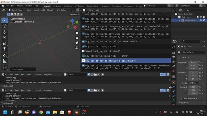The width and height of the screenshot is (207, 116).
Task: Click the red X axis gizmo ball
Action: [75, 27]
